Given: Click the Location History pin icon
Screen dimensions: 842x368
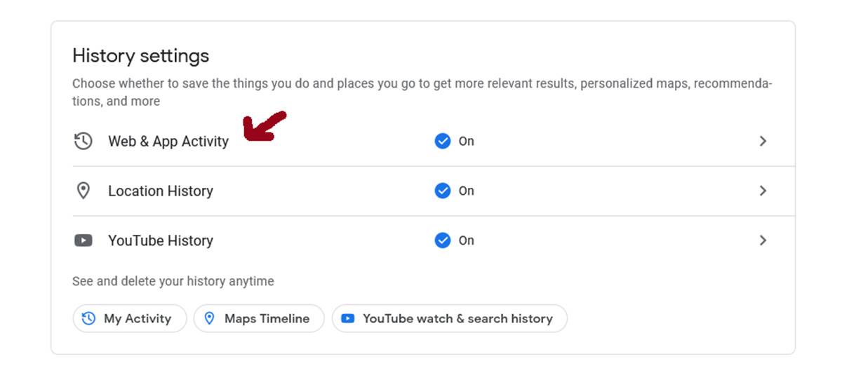Looking at the screenshot, I should click(x=83, y=191).
